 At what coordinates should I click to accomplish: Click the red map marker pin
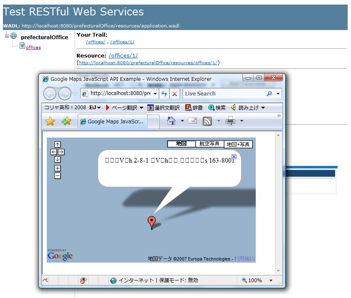[151, 222]
